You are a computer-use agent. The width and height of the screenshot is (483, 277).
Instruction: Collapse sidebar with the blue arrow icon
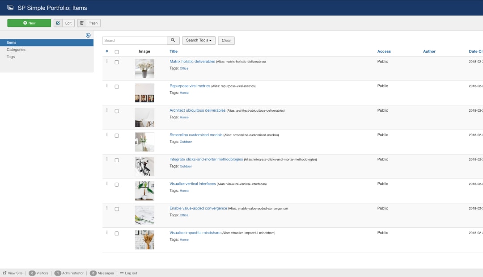pos(88,35)
